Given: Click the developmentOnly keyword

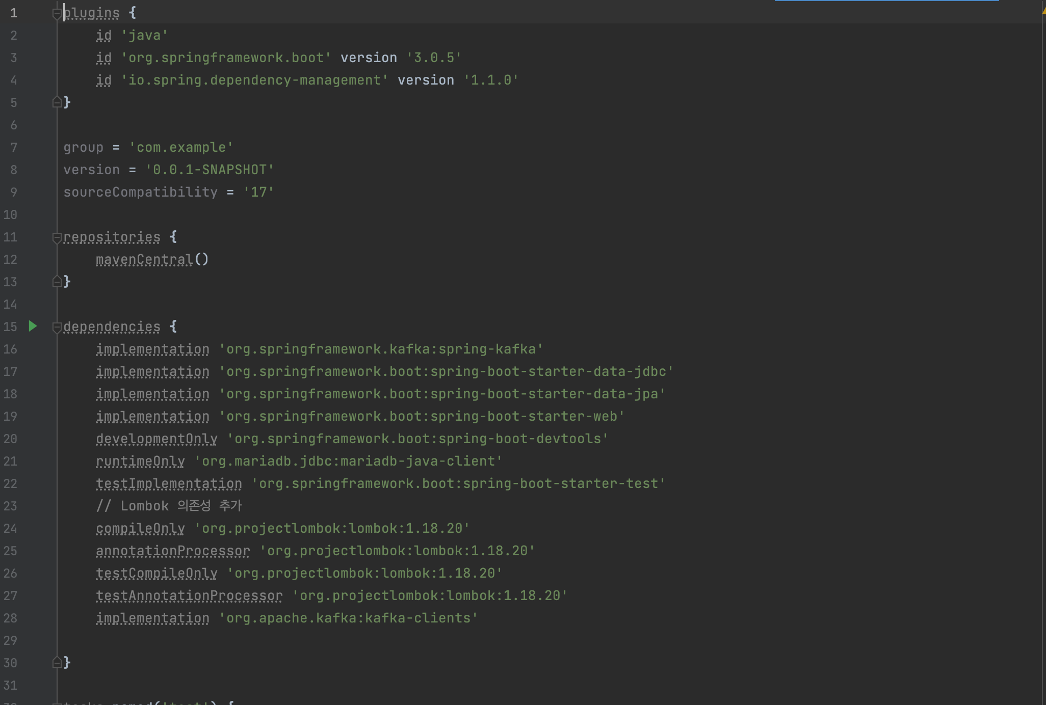Looking at the screenshot, I should click(x=156, y=439).
